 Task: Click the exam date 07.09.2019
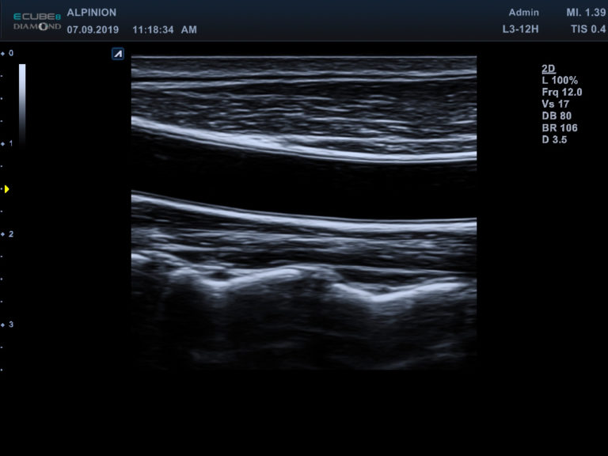pyautogui.click(x=92, y=30)
